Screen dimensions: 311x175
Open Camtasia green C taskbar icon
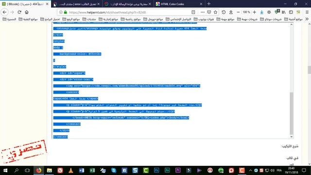point(146,171)
